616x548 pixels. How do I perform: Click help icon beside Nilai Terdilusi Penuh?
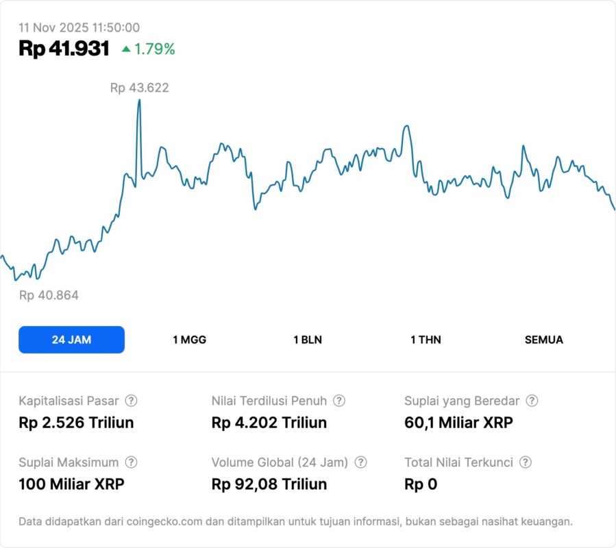pos(339,401)
